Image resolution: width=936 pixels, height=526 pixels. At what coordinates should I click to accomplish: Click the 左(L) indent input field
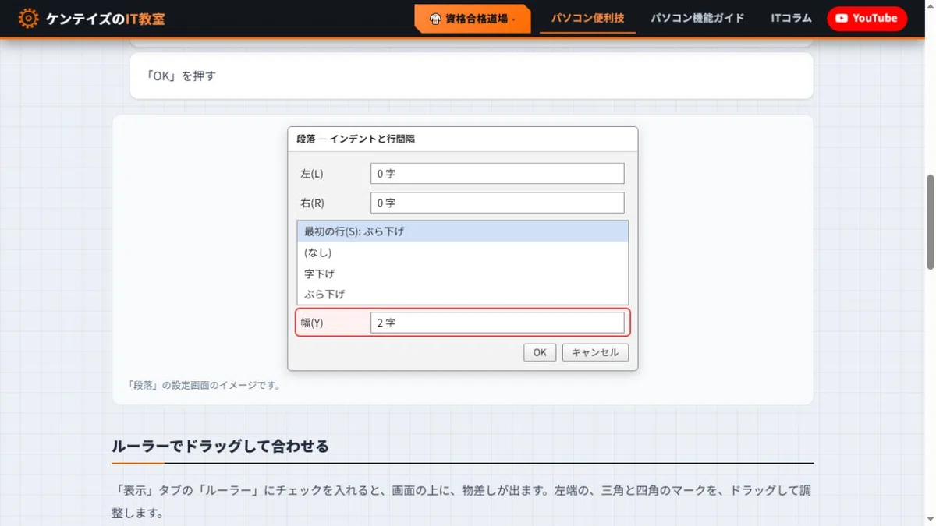pos(498,174)
